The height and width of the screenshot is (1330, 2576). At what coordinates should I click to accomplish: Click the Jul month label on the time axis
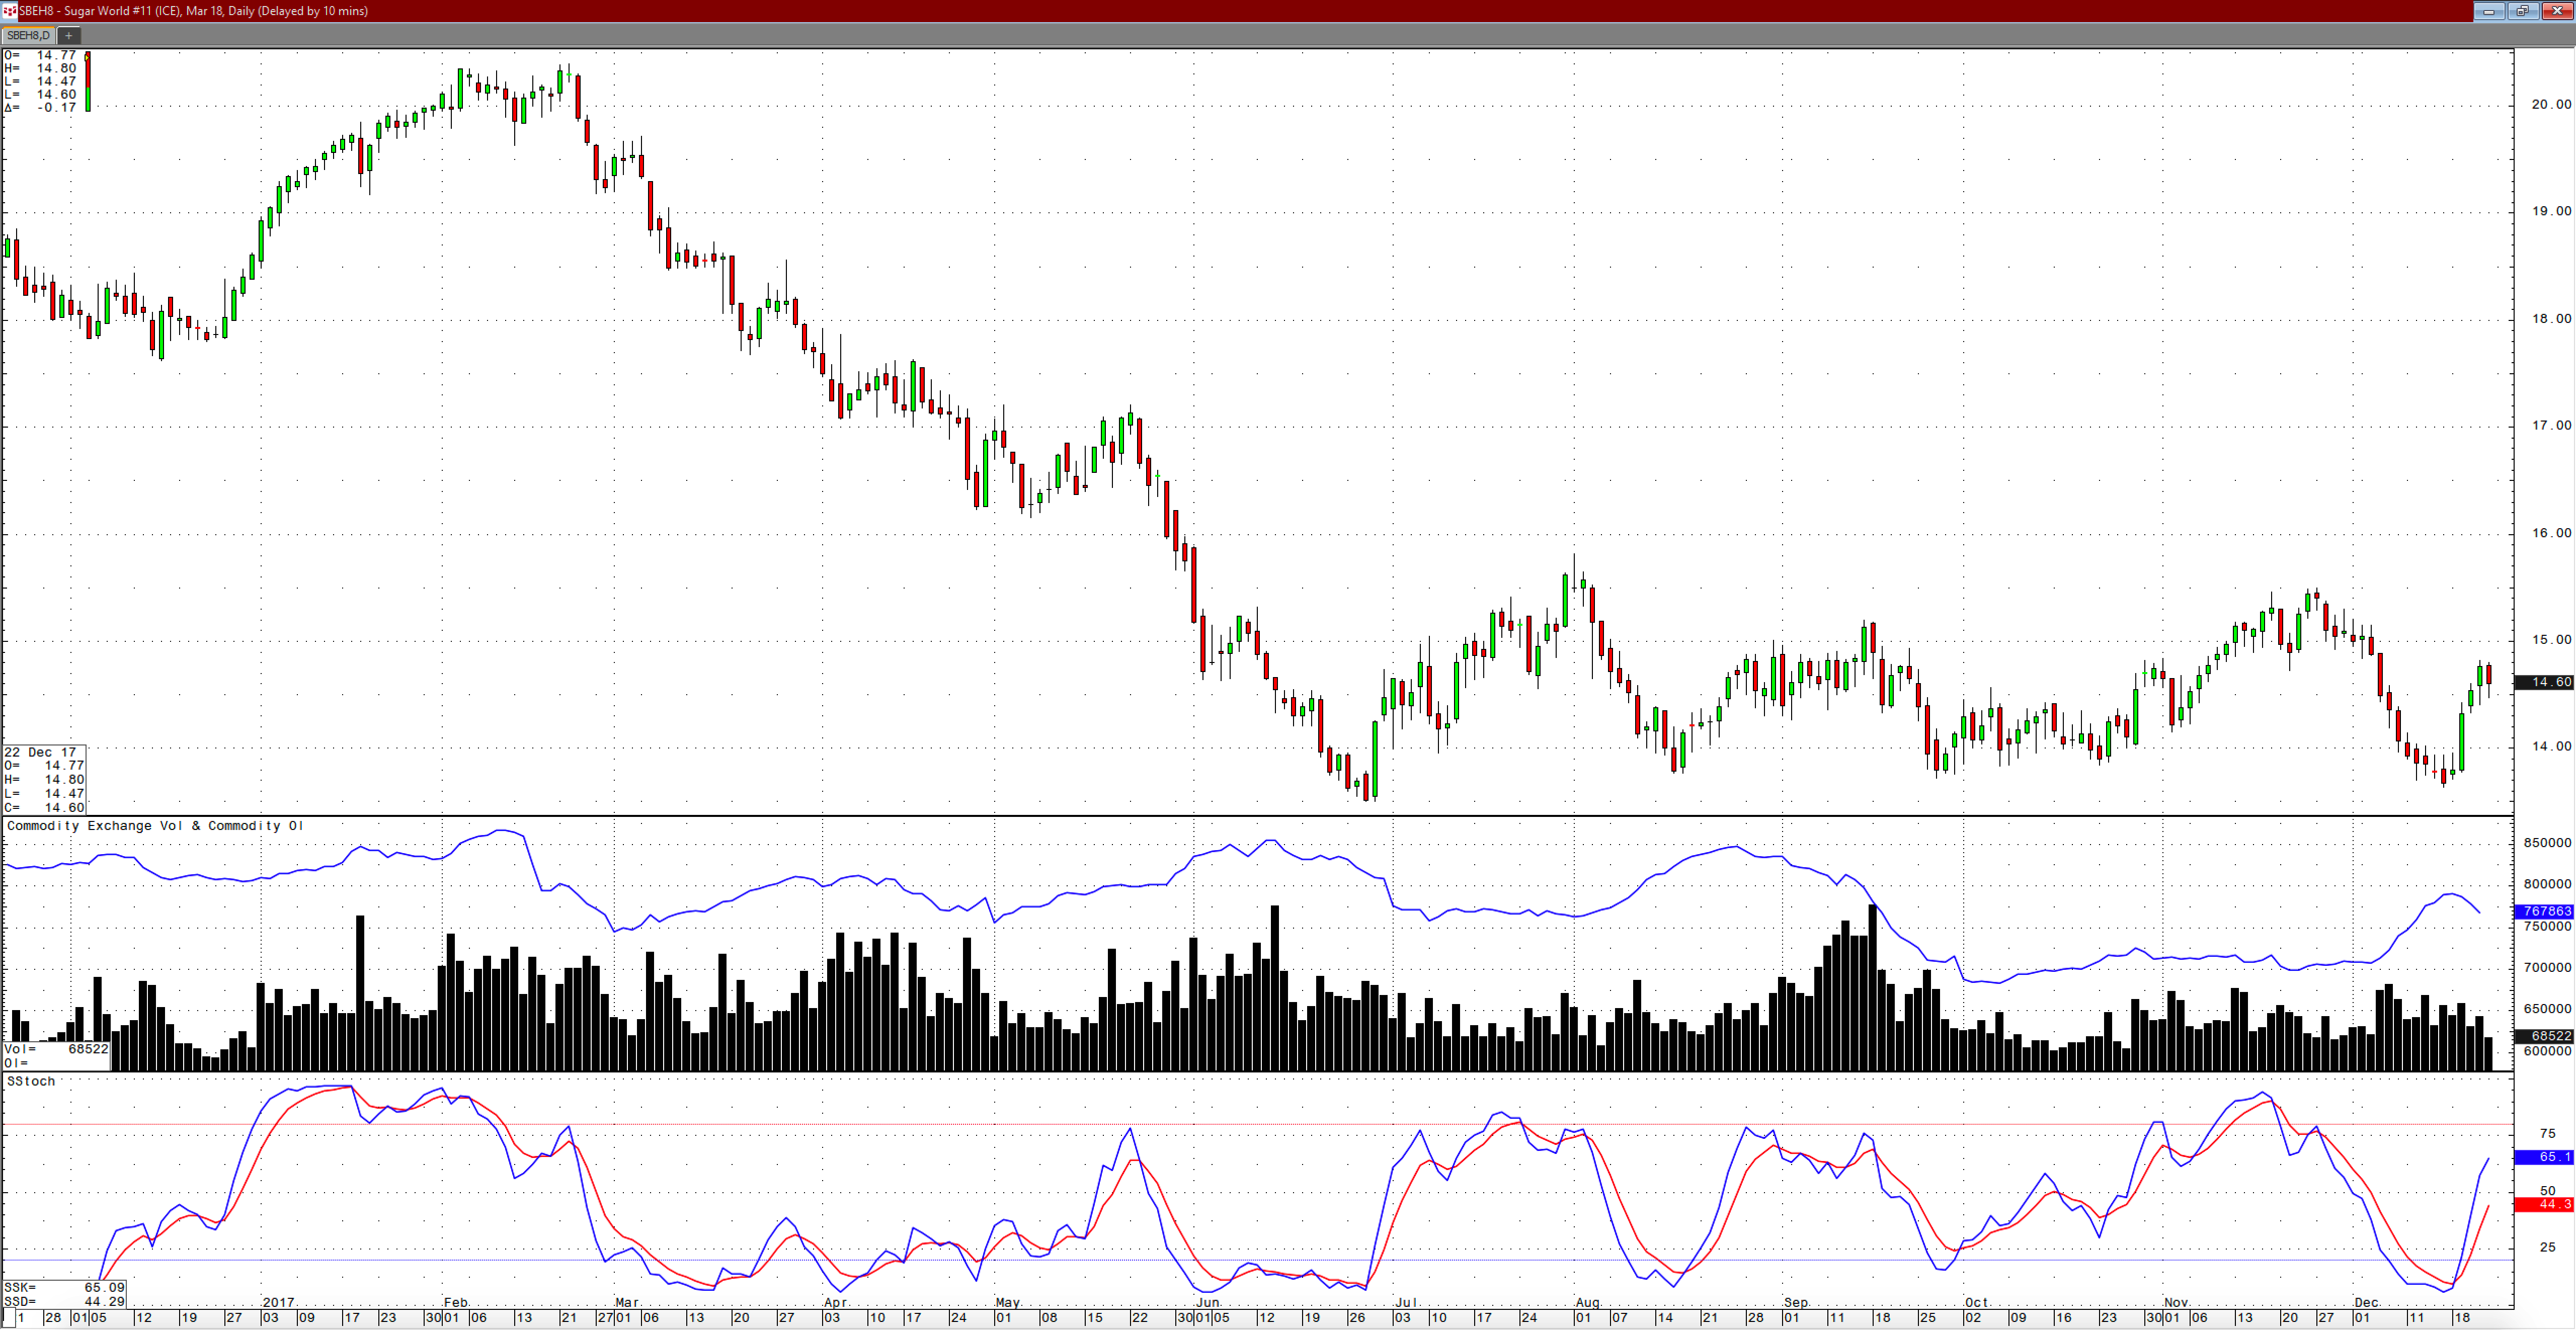click(1406, 1303)
